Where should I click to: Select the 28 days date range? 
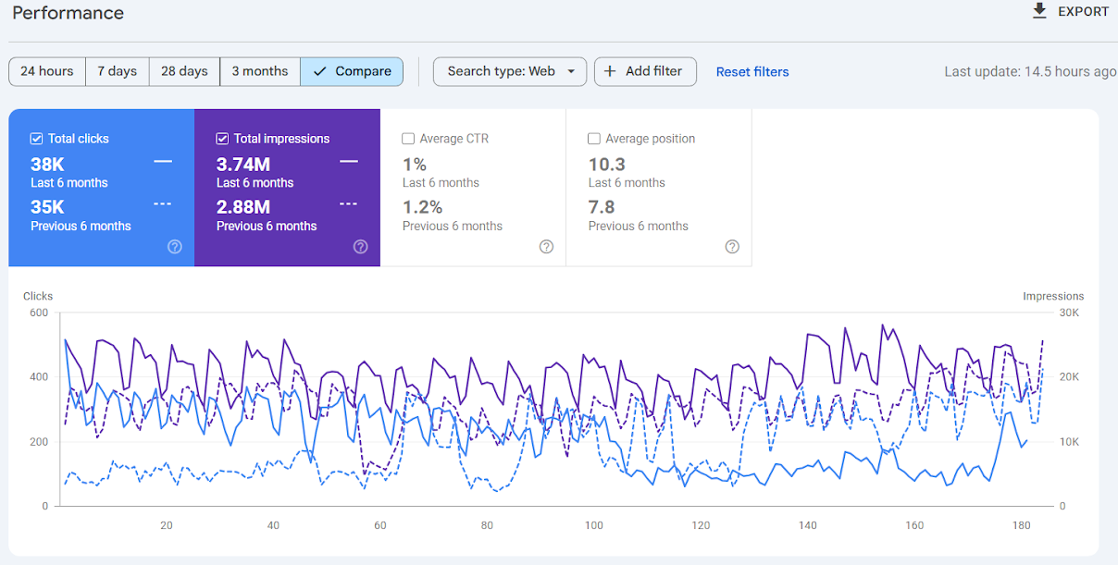point(184,71)
